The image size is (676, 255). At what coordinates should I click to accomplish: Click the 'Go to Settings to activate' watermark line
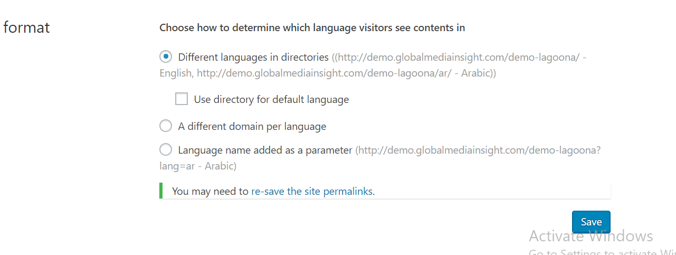[x=602, y=251]
